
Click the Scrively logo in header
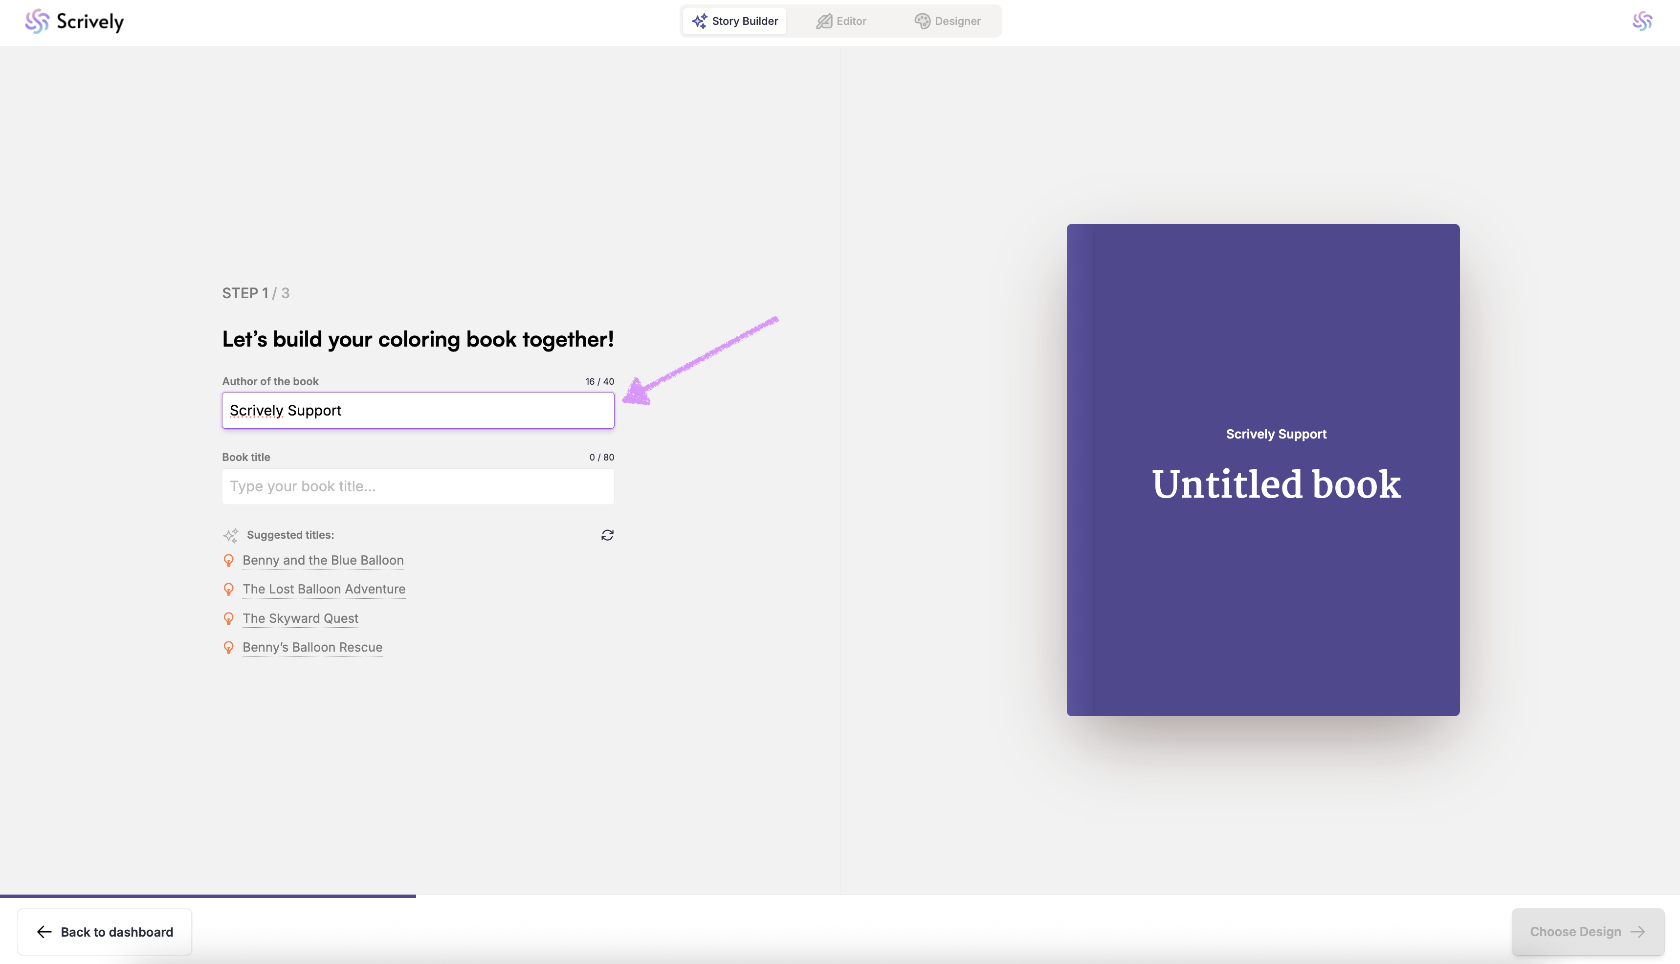tap(74, 22)
